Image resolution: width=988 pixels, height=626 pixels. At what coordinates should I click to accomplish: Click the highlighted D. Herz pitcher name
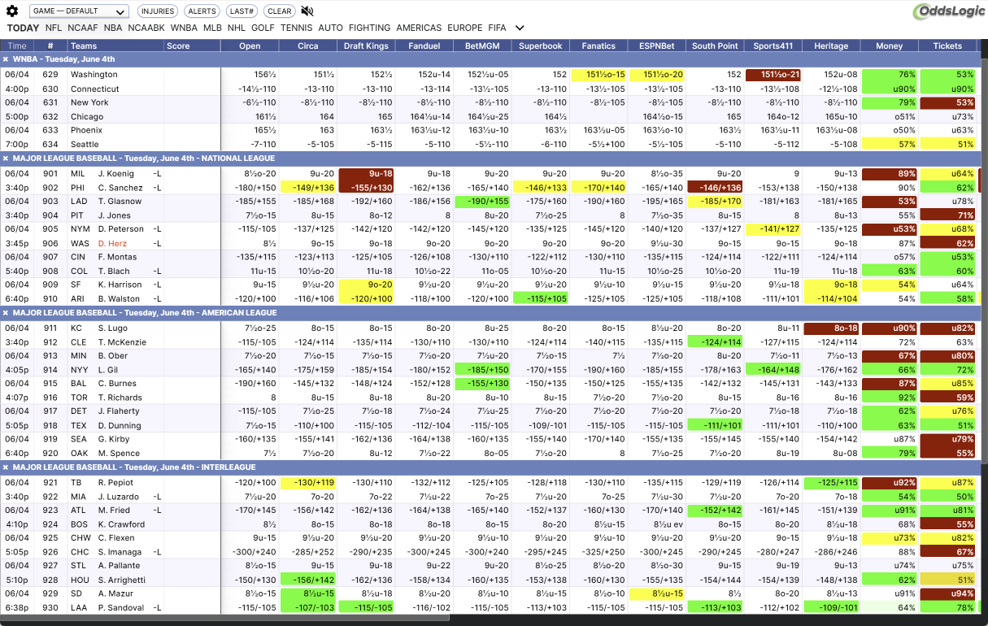(x=112, y=243)
